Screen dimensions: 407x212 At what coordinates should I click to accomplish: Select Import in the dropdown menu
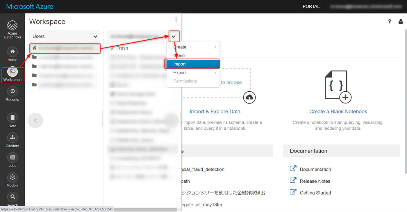193,64
